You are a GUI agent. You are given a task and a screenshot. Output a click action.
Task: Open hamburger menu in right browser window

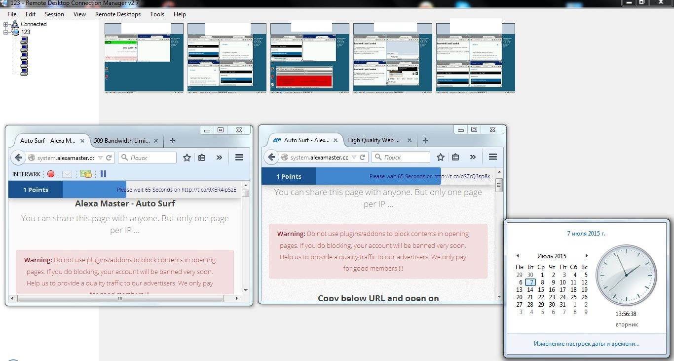pyautogui.click(x=492, y=157)
